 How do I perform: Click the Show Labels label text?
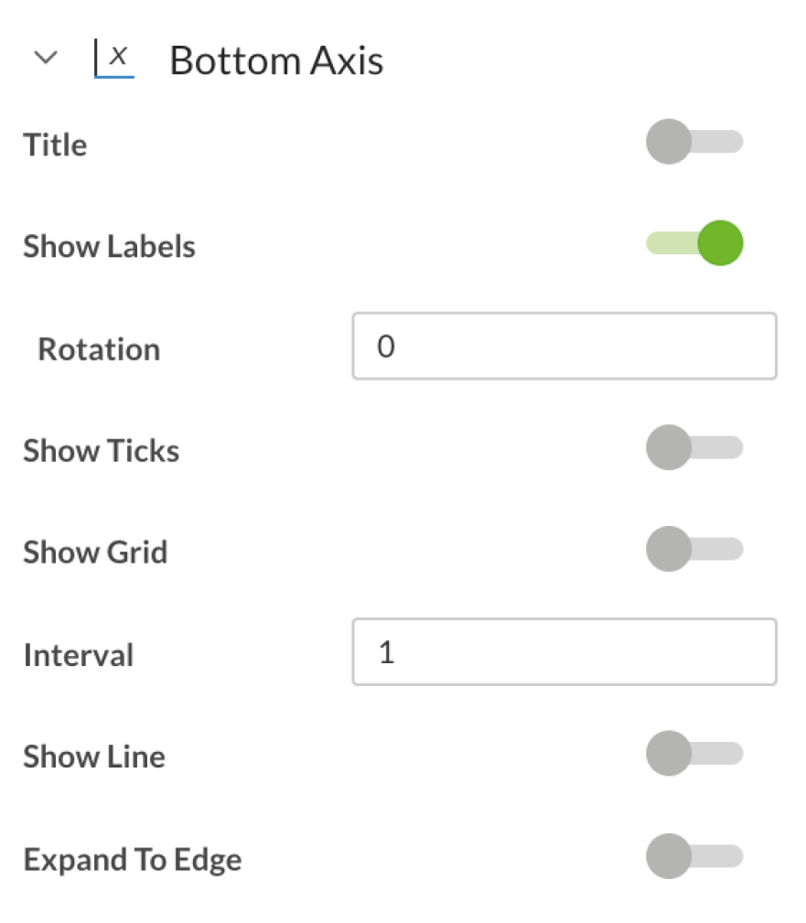(110, 246)
